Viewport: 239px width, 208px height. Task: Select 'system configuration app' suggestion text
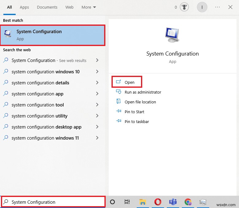pos(37,94)
